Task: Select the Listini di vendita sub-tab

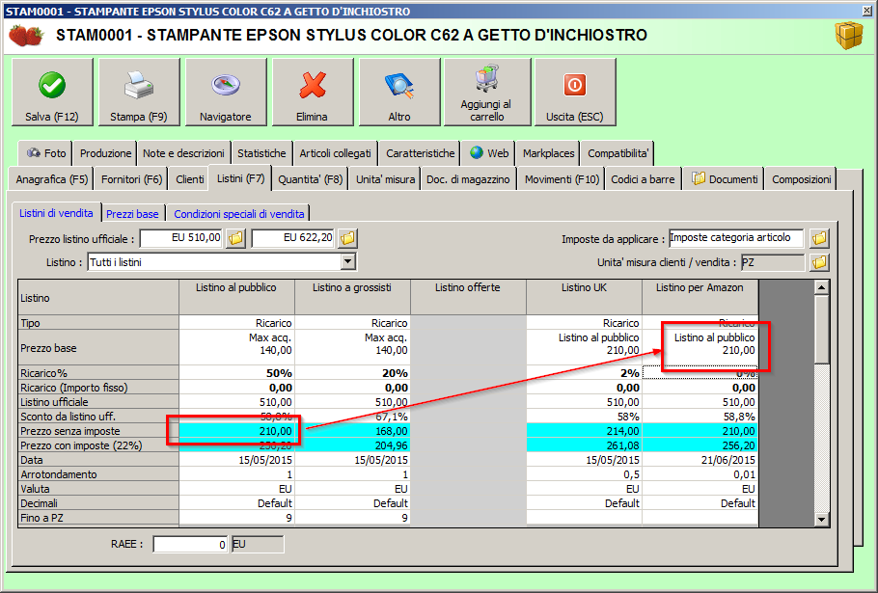Action: [56, 213]
